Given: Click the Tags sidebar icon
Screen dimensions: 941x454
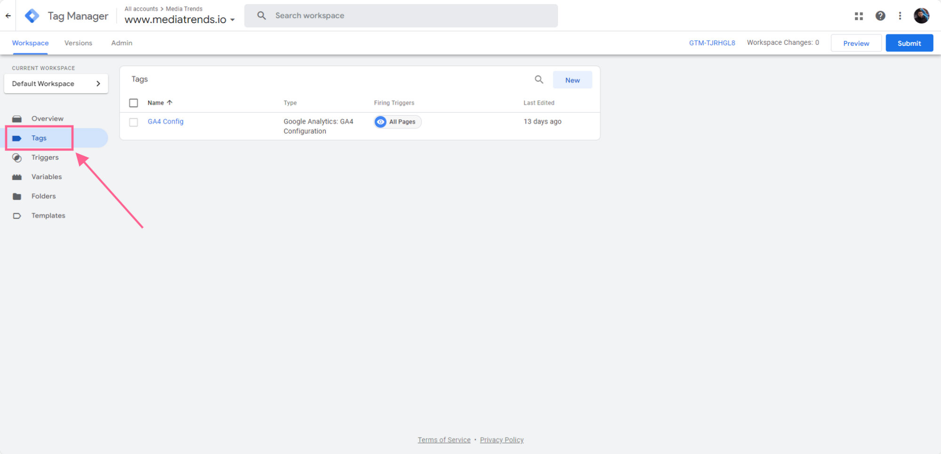Looking at the screenshot, I should click(x=17, y=138).
